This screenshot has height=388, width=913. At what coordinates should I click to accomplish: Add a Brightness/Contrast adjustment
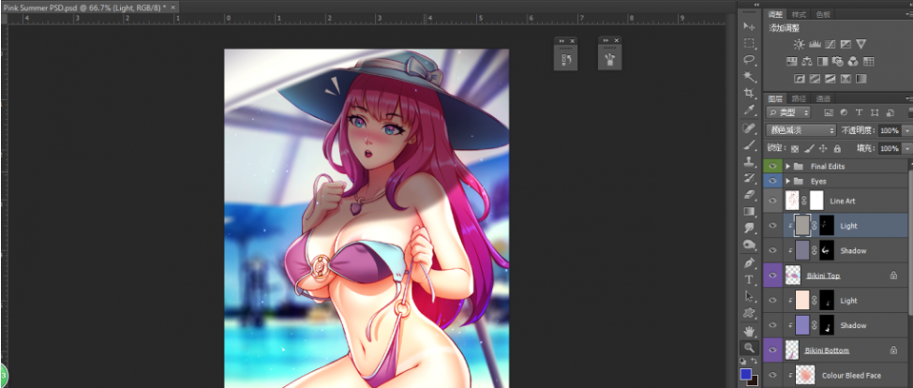pyautogui.click(x=799, y=44)
